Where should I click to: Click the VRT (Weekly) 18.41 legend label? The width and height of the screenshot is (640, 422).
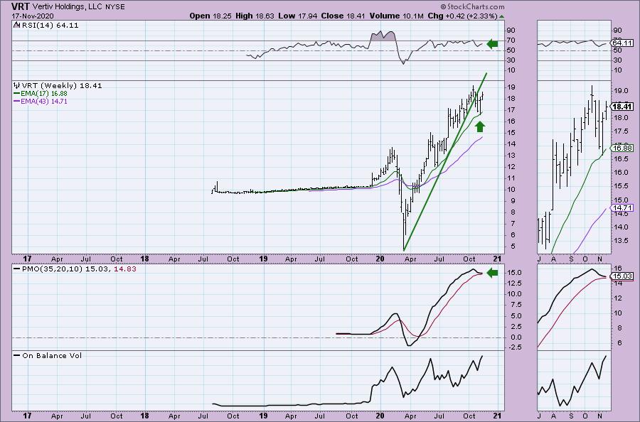coord(62,86)
